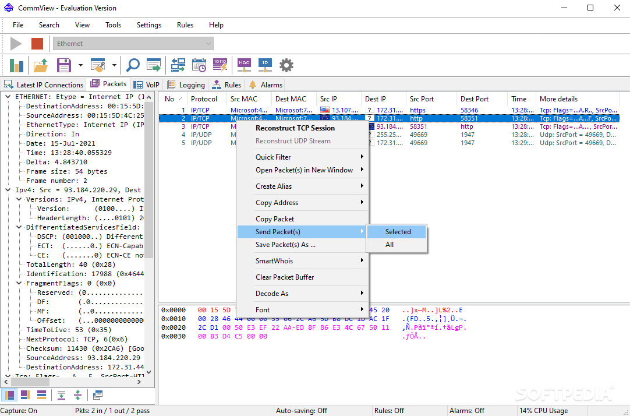Switch to the Logging tab
The image size is (630, 416).
(x=186, y=85)
